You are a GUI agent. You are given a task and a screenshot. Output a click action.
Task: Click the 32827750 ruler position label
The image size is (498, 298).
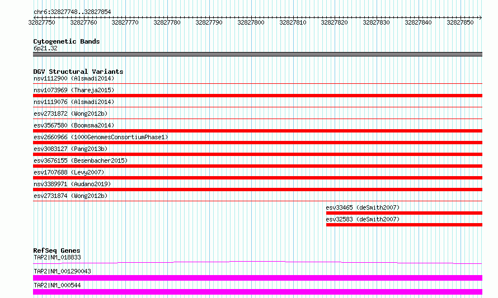[x=41, y=22]
